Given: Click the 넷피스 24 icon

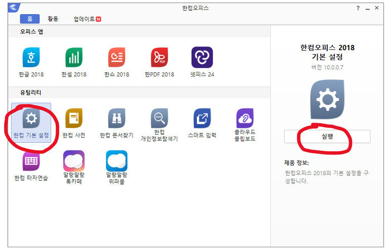Looking at the screenshot, I should [202, 57].
